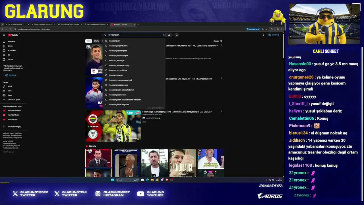Open YouTube settings three-dot menu beside Oturum aç

coord(263,35)
